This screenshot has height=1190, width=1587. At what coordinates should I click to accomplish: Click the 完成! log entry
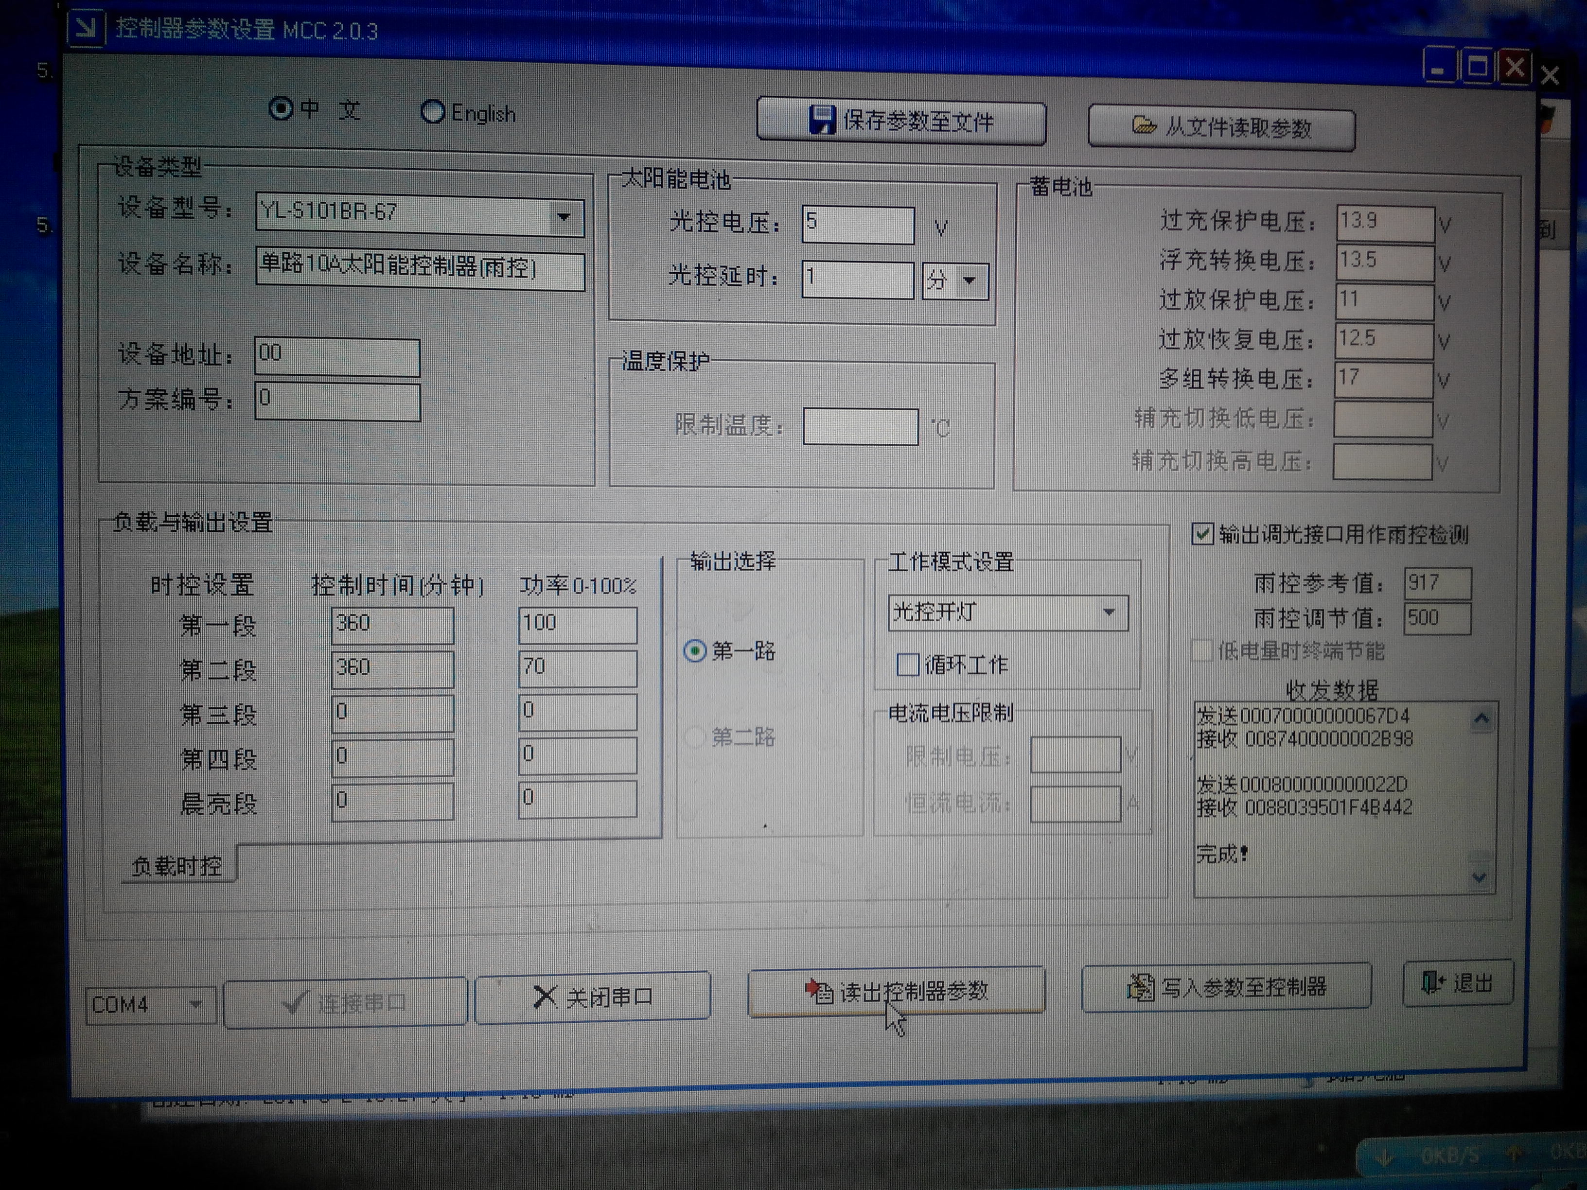point(1222,854)
